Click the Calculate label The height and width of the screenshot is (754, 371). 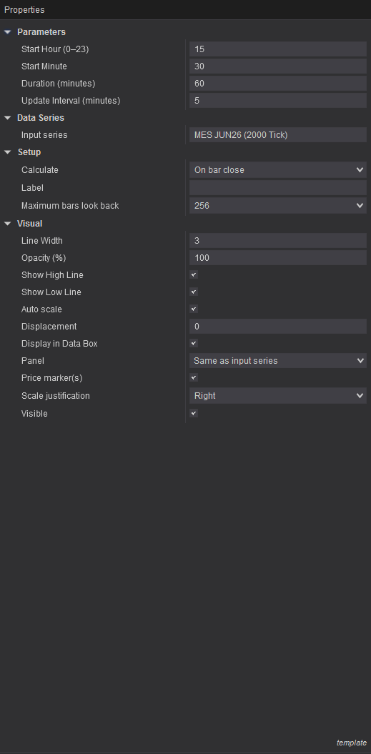pyautogui.click(x=40, y=170)
